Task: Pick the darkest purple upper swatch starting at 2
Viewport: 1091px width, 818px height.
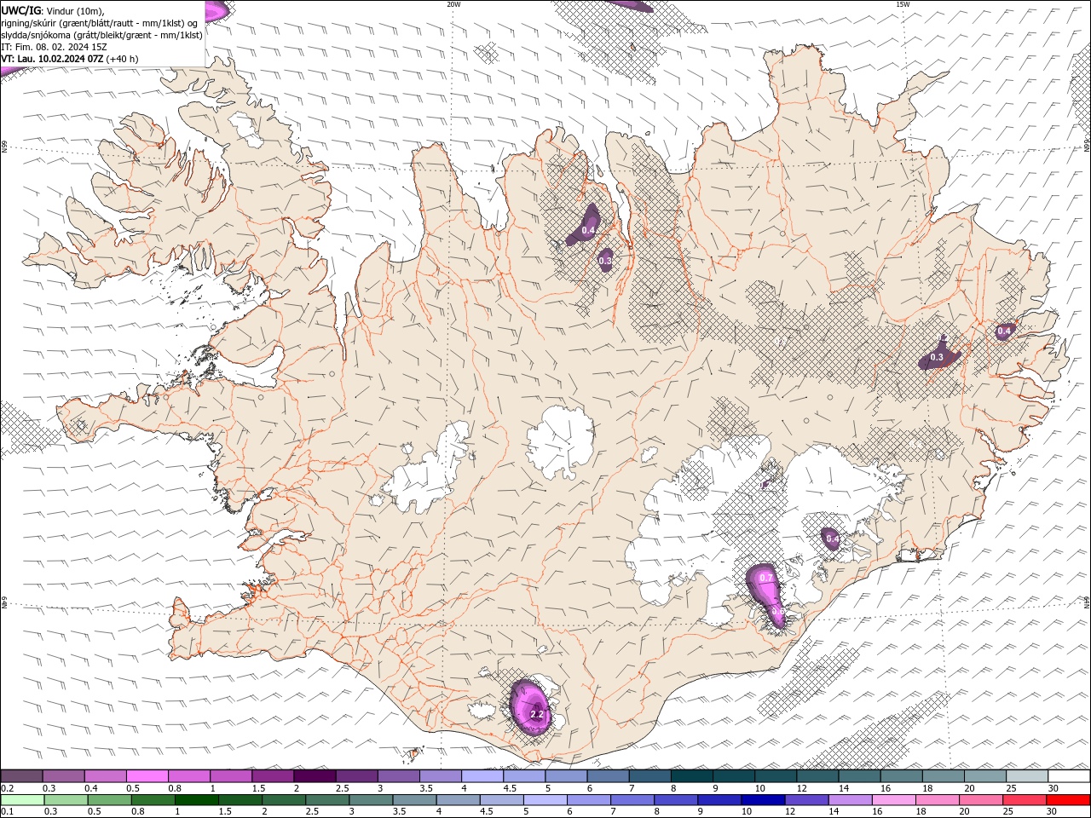Action: [315, 776]
